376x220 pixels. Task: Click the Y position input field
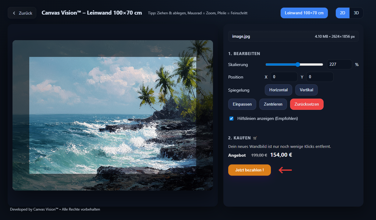320,77
